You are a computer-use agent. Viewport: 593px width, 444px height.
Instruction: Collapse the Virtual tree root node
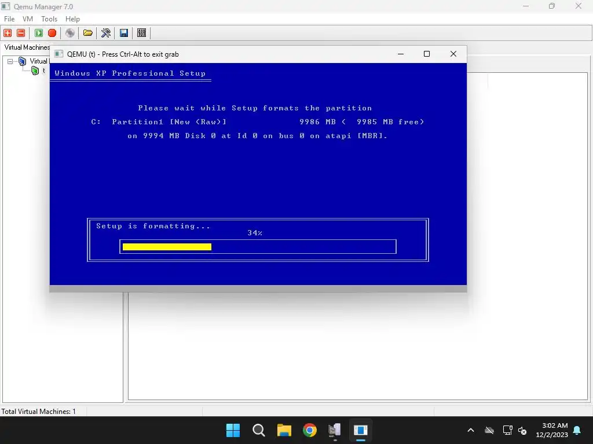10,61
